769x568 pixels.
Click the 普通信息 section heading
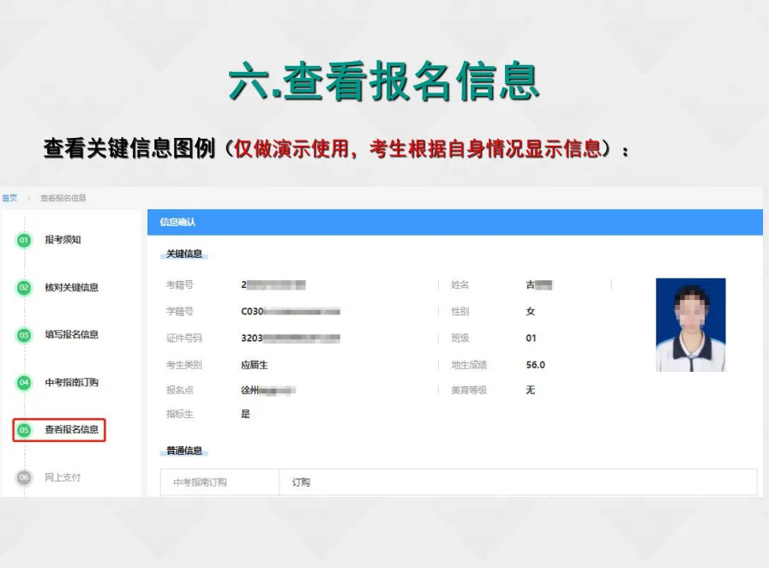click(185, 451)
